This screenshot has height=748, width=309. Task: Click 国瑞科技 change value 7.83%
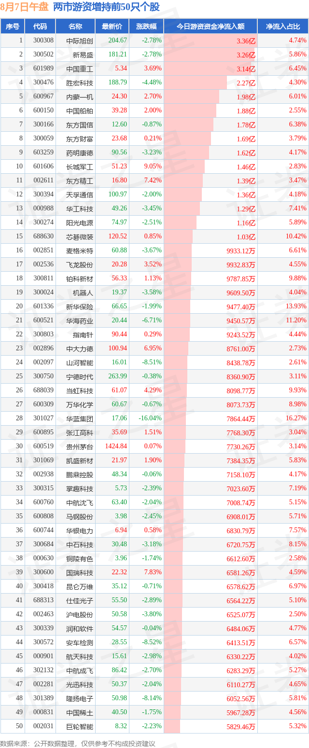(153, 573)
